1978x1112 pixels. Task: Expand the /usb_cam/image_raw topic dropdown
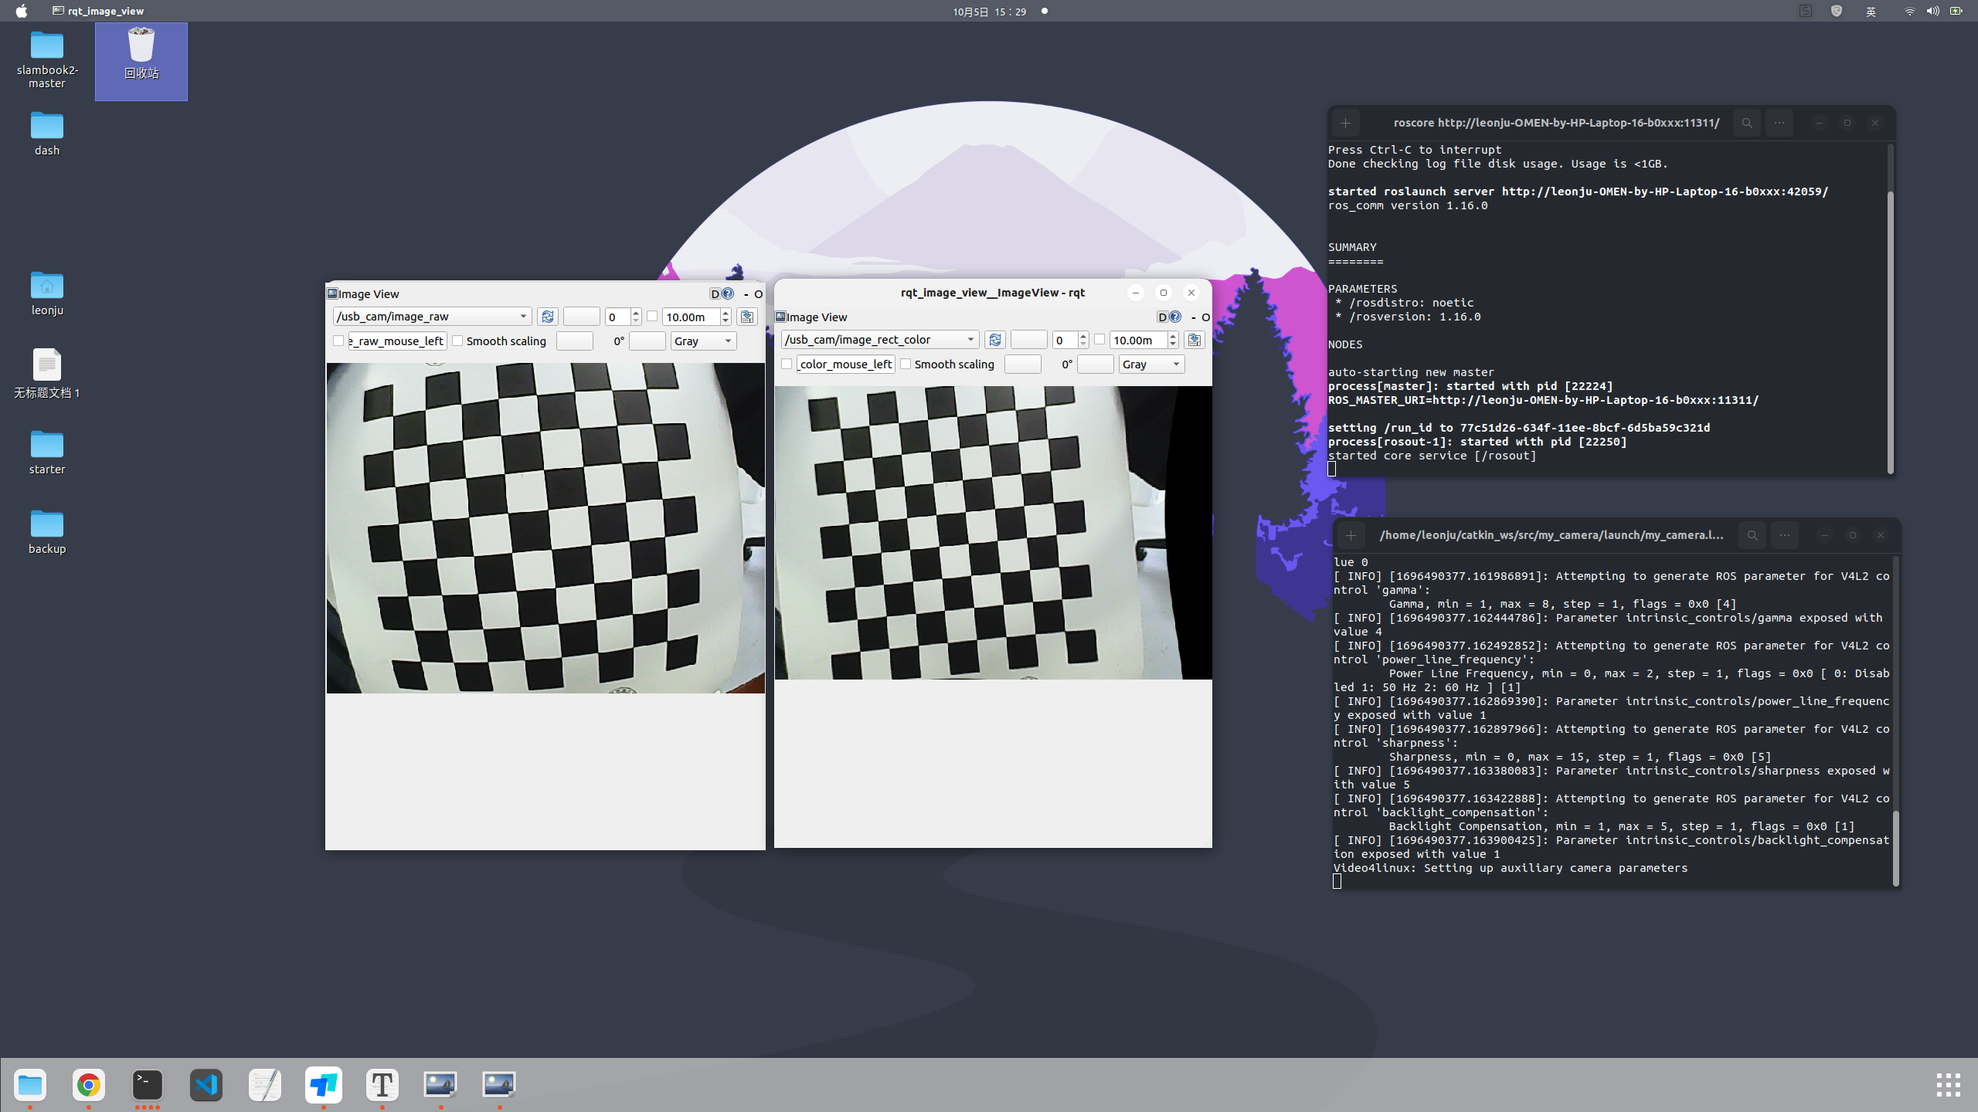pyautogui.click(x=523, y=317)
